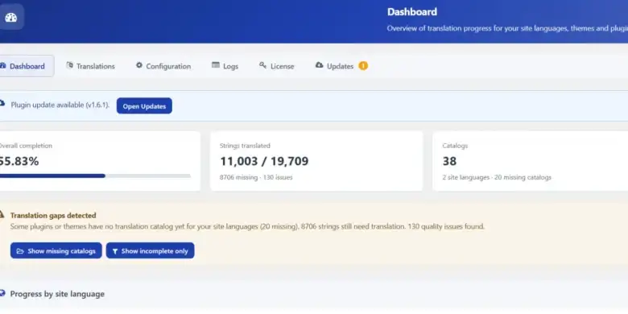
Task: Go to the Logs tab
Action: 225,66
